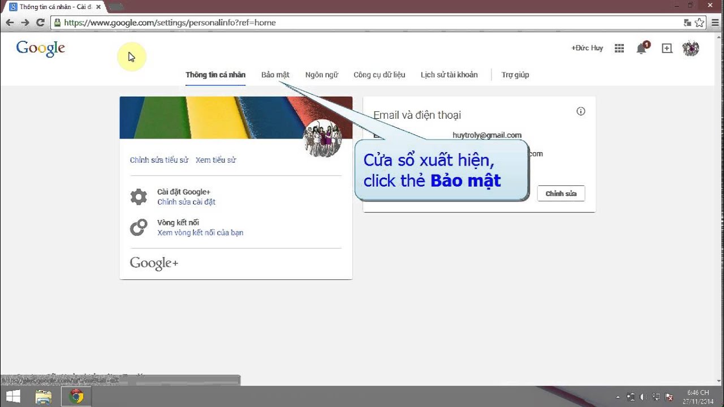
Task: Click the browser forward arrow
Action: click(25, 23)
